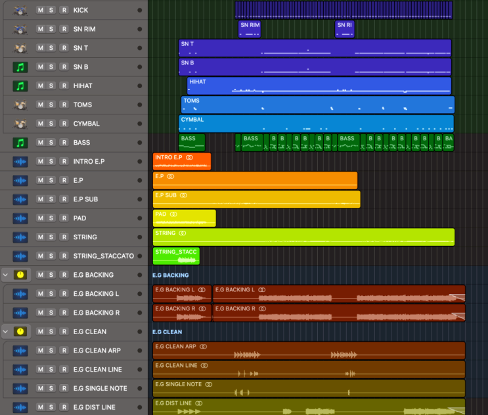Click the HIHAT green music note icon

click(x=20, y=86)
